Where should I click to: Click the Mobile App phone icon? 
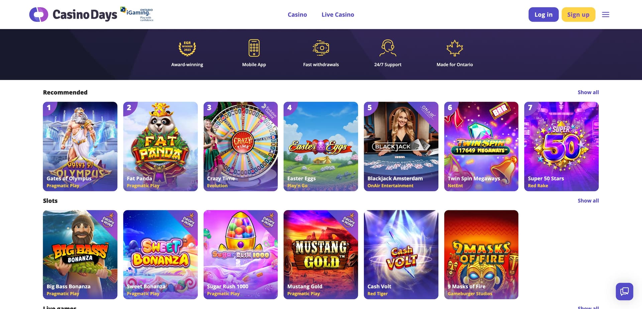click(254, 48)
